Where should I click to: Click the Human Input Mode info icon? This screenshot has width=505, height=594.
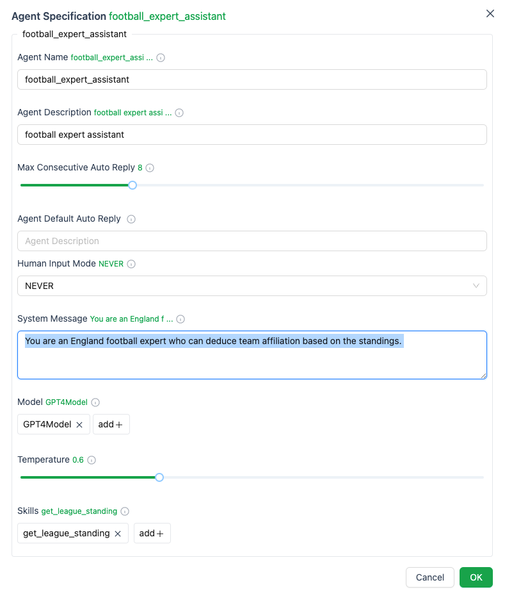131,264
